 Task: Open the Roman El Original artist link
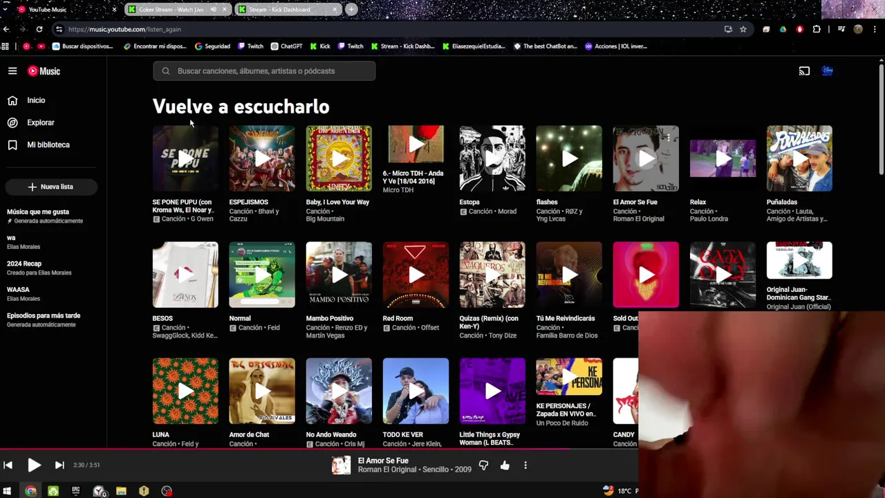click(x=388, y=470)
